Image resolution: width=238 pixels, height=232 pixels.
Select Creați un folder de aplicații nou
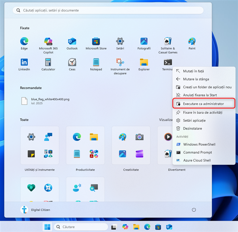pos(204,87)
